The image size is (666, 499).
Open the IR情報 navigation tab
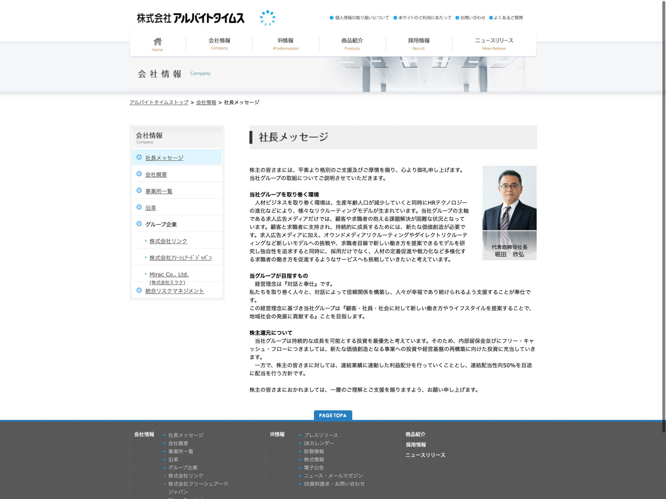(286, 43)
